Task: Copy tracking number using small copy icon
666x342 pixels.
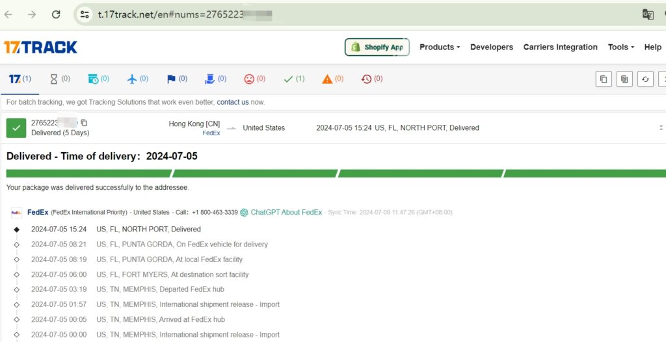Action: point(84,123)
